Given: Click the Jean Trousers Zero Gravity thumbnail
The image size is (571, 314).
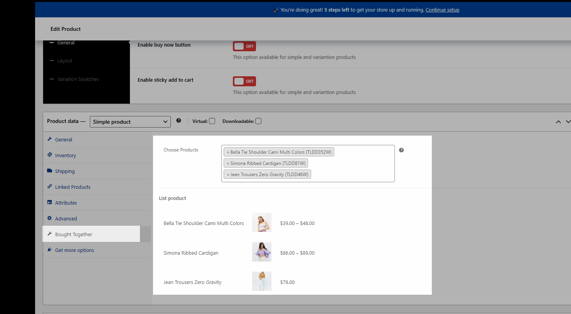Looking at the screenshot, I should tap(262, 281).
